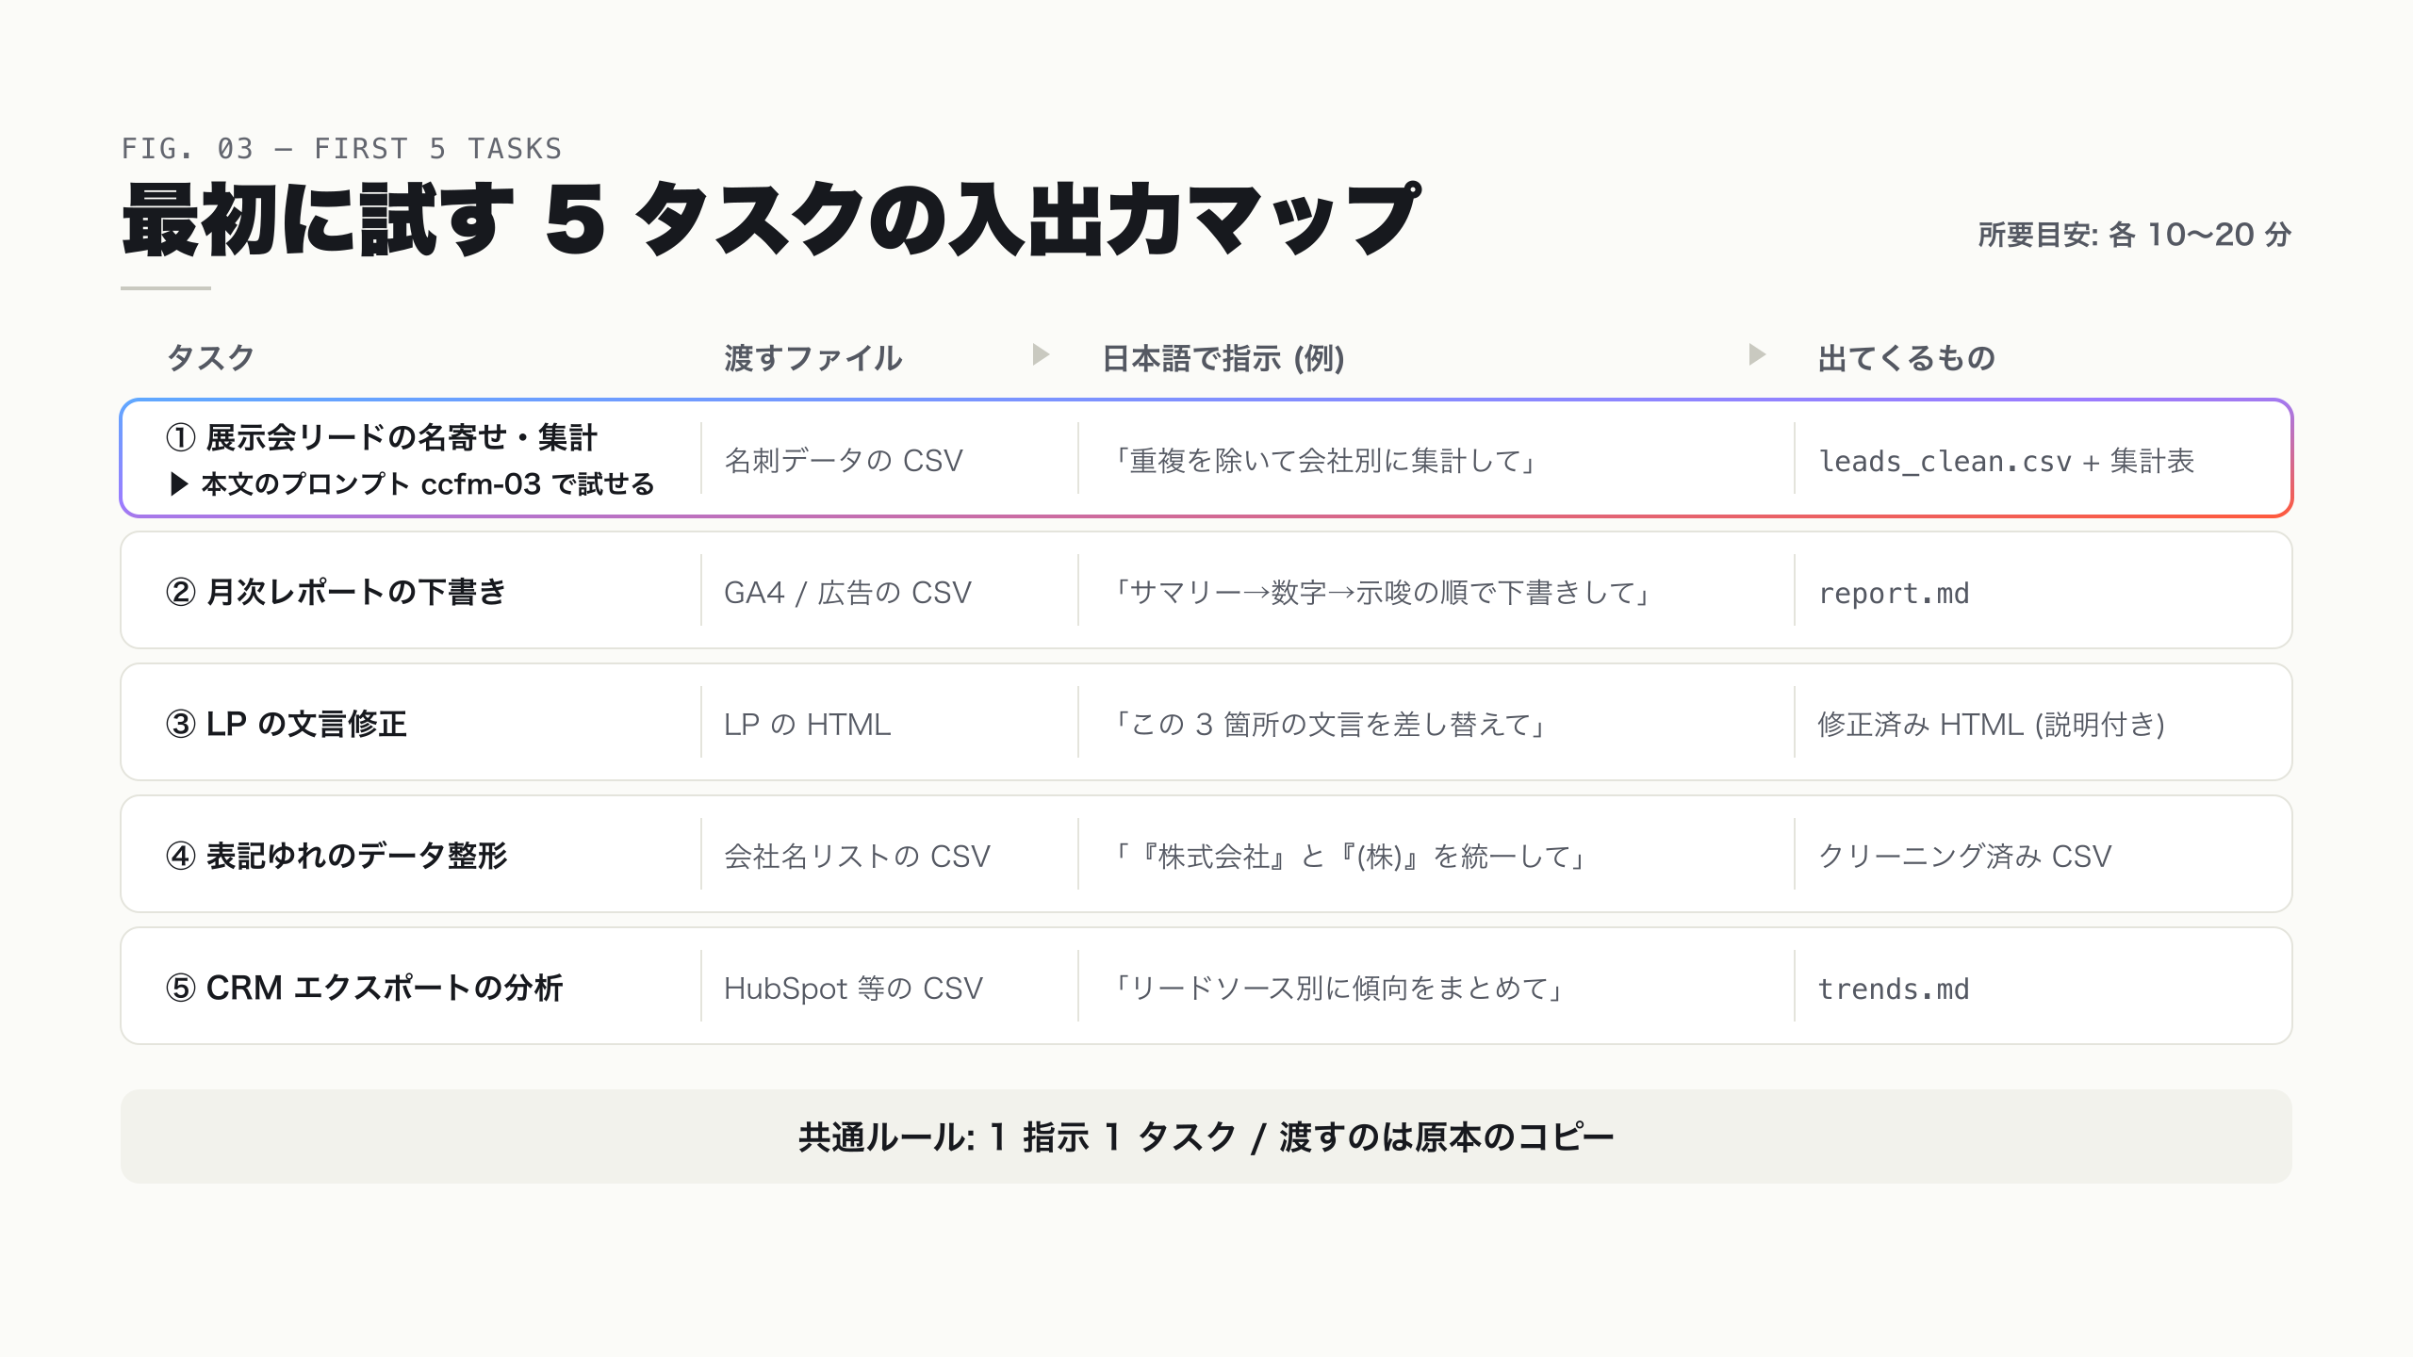Click the arrow icon before 出てくるもの header
Screen dimensions: 2413x1357
pyautogui.click(x=1757, y=355)
